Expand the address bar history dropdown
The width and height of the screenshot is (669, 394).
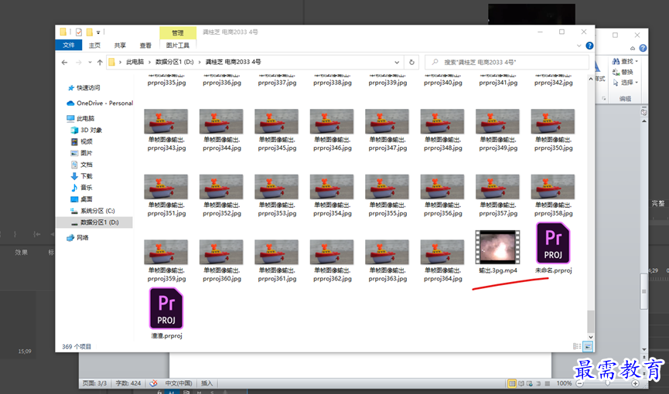397,63
